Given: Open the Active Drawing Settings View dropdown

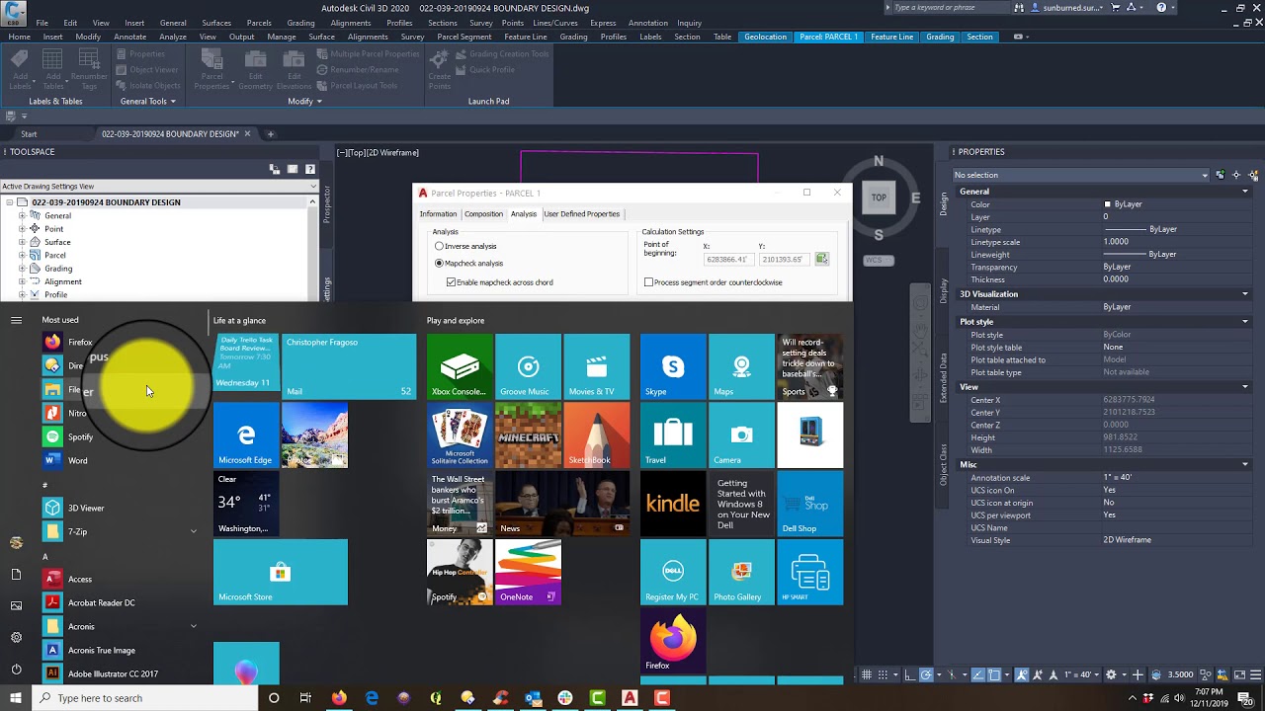Looking at the screenshot, I should coord(159,187).
